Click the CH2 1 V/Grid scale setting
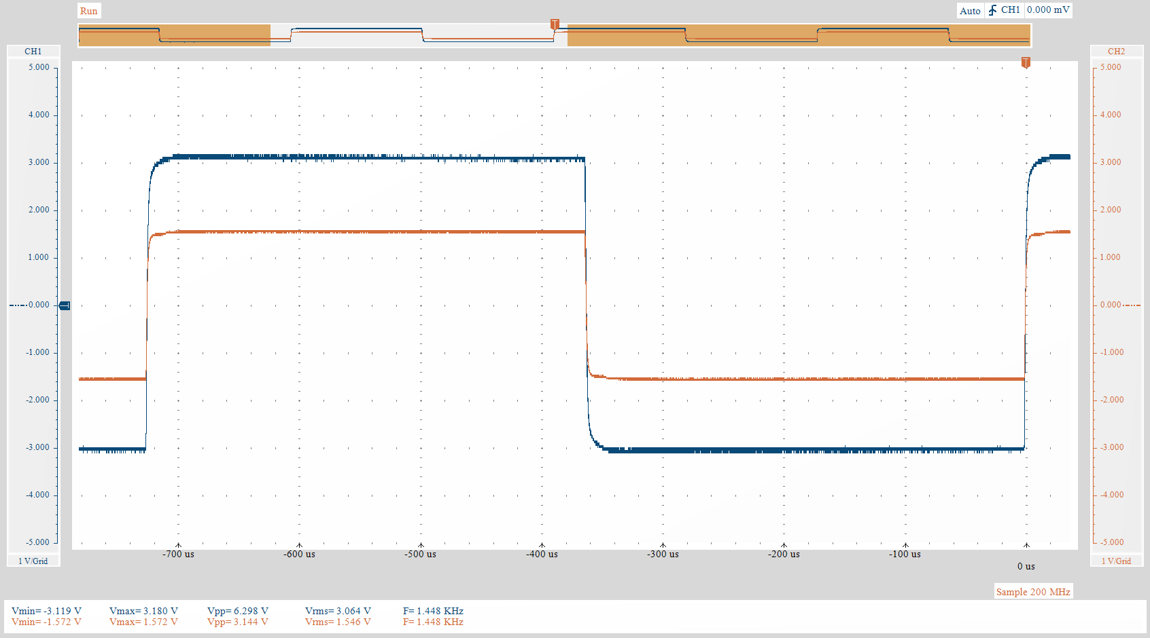Viewport: 1150px width, 638px height. (x=1116, y=561)
